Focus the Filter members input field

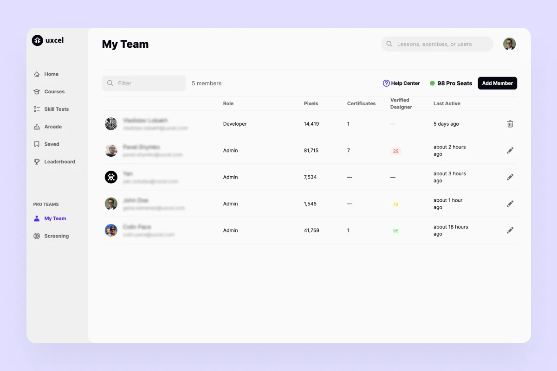click(144, 83)
